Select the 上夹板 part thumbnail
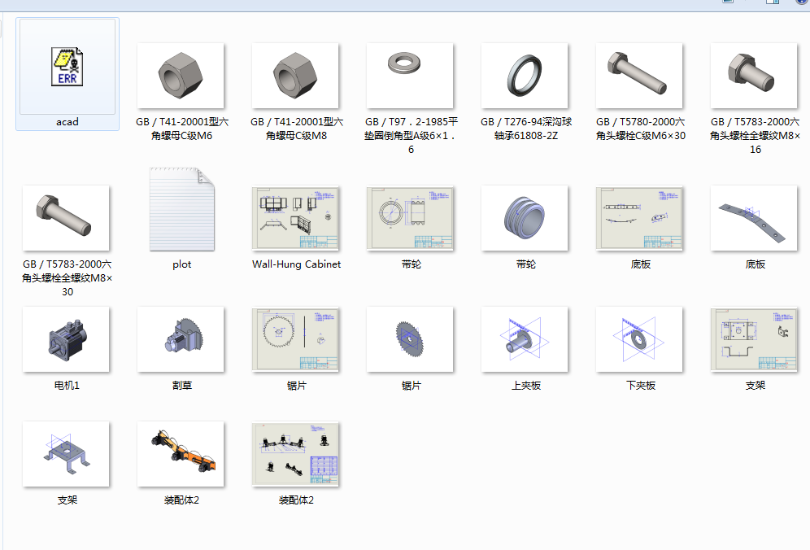Screen dimensions: 810x550 pyautogui.click(x=525, y=339)
